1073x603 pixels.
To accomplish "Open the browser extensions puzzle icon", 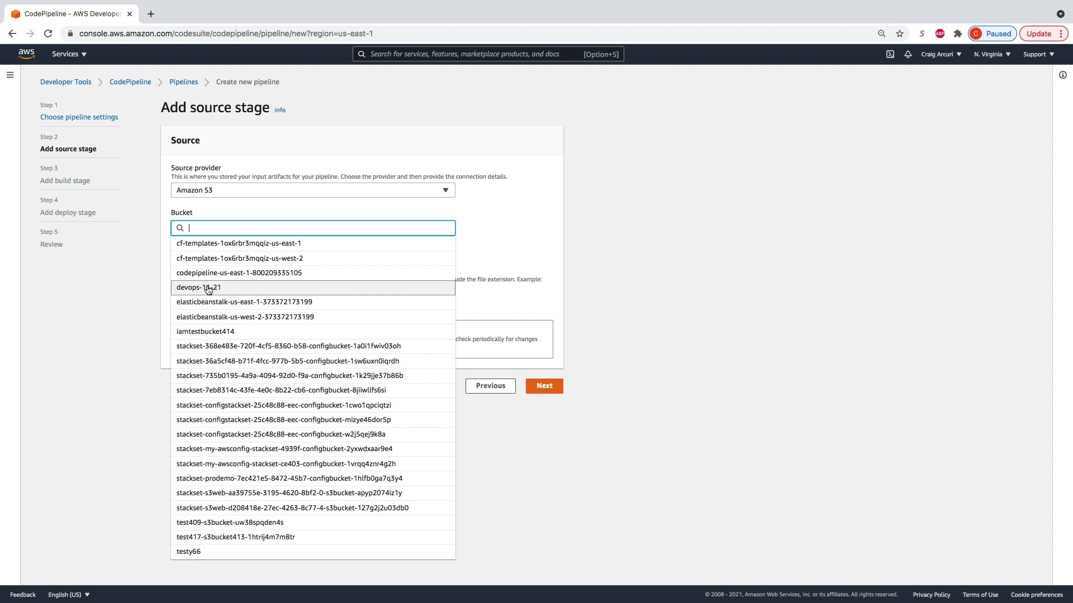I will 958,33.
